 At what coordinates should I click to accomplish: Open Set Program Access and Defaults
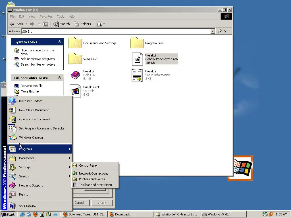coord(40,128)
